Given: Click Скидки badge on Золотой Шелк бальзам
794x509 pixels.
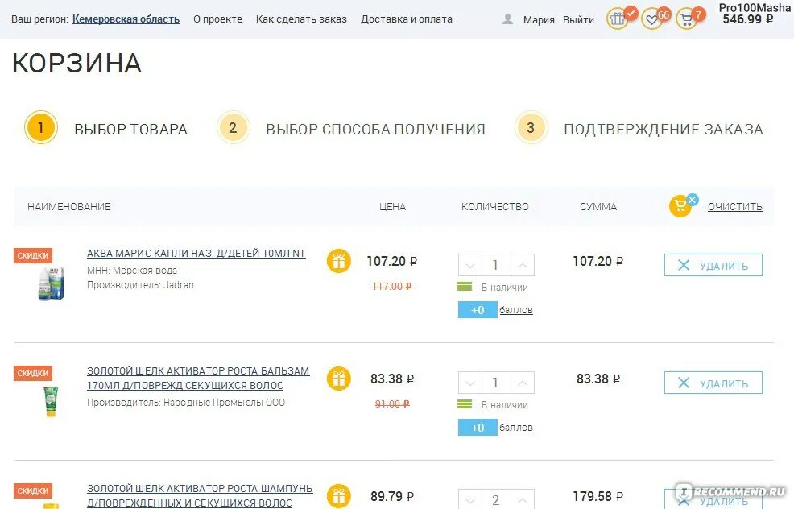Looking at the screenshot, I should [33, 373].
